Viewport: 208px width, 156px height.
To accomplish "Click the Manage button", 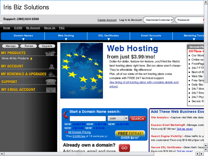I will pos(10,46).
